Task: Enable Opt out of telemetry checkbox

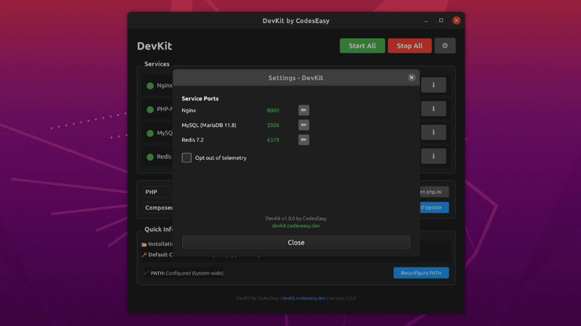Action: pyautogui.click(x=187, y=158)
